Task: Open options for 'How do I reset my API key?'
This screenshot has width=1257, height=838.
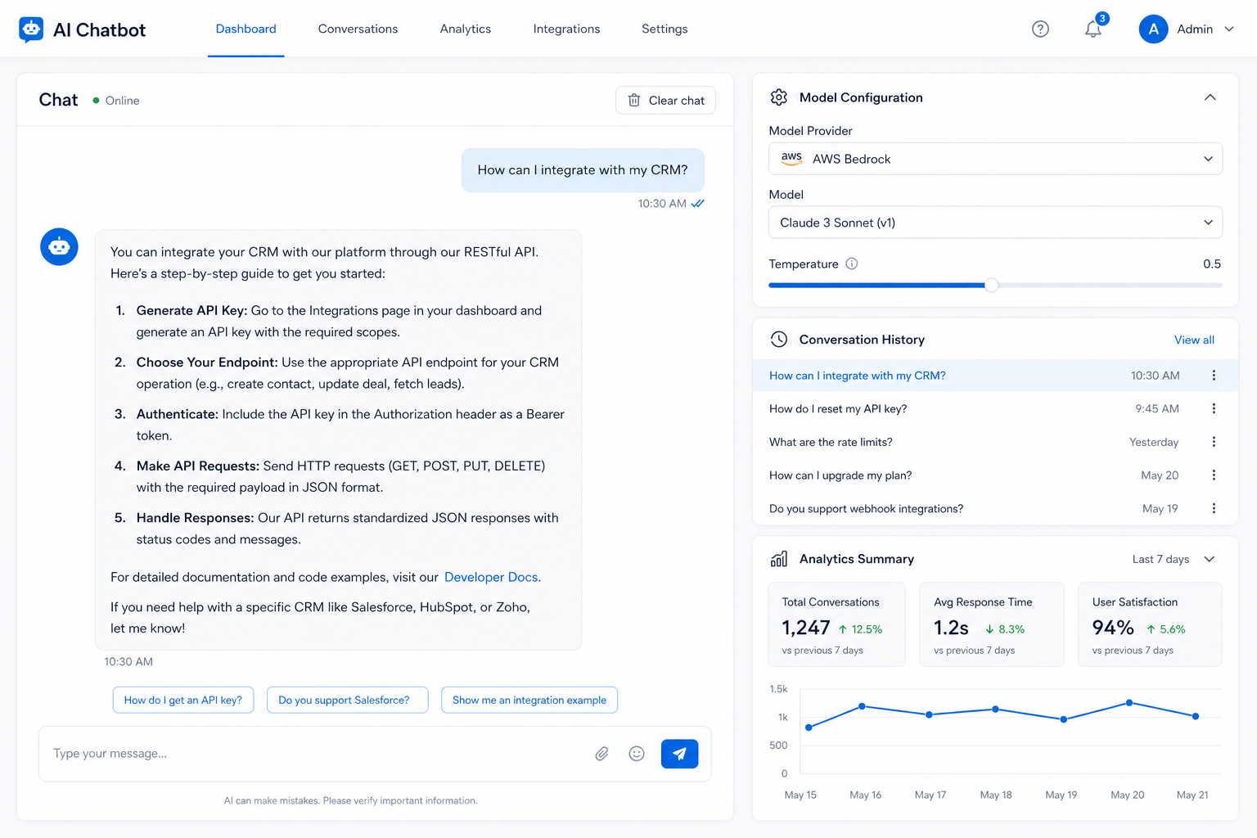Action: tap(1214, 408)
